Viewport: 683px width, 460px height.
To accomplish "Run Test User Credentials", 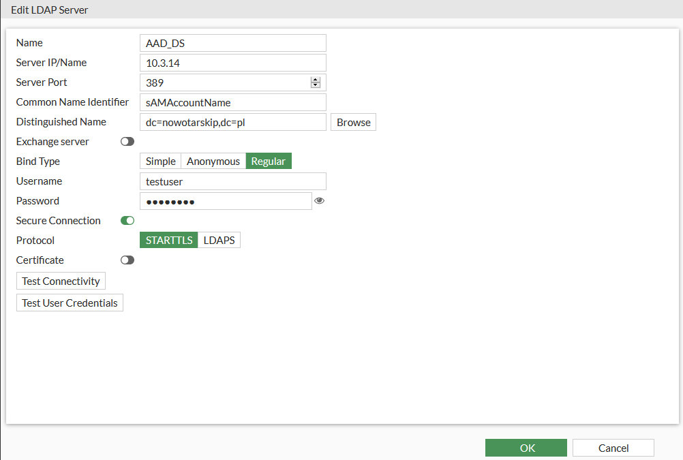I will pyautogui.click(x=70, y=303).
